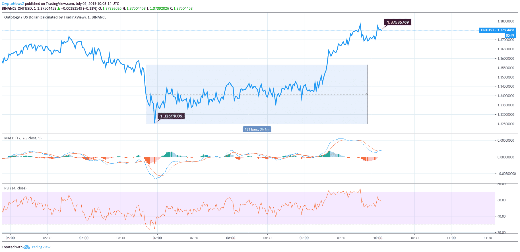This screenshot has width=520, height=252.
Task: Click the MACD −0.00500000 axis label
Action: coord(506,174)
